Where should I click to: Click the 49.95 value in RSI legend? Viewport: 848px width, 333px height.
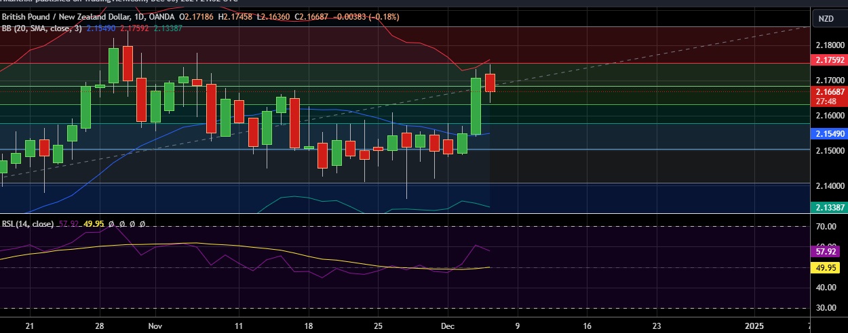[x=92, y=223]
